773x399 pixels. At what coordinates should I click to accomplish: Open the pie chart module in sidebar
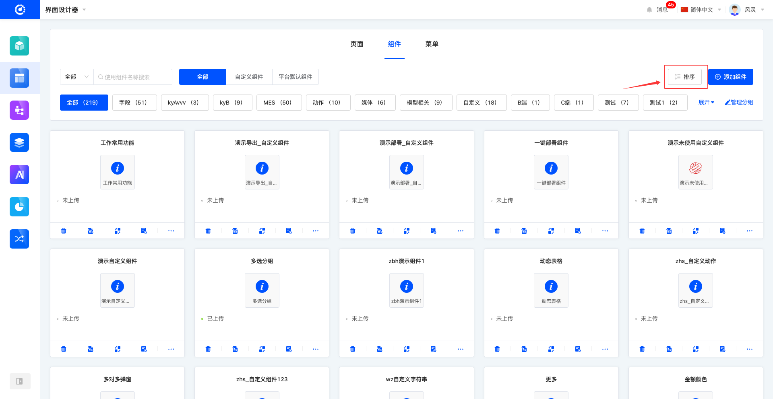(19, 207)
